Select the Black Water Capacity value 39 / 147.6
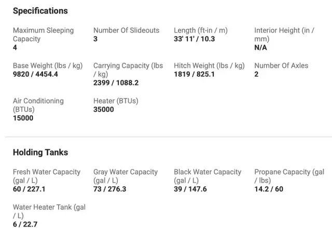 point(190,189)
